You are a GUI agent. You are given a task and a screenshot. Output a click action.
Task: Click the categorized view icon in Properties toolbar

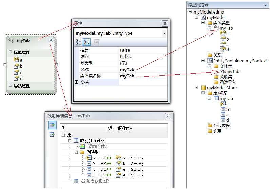click(x=79, y=42)
